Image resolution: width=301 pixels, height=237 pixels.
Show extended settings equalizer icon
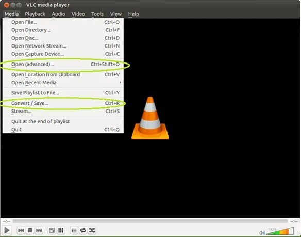[61, 230]
